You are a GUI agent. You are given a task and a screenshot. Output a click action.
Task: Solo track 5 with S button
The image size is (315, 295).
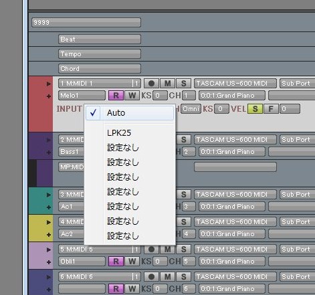point(184,250)
